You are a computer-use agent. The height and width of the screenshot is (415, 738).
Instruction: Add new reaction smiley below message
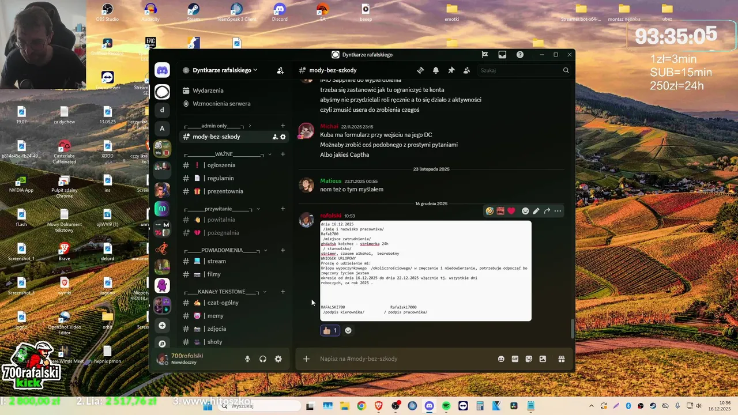click(x=348, y=330)
